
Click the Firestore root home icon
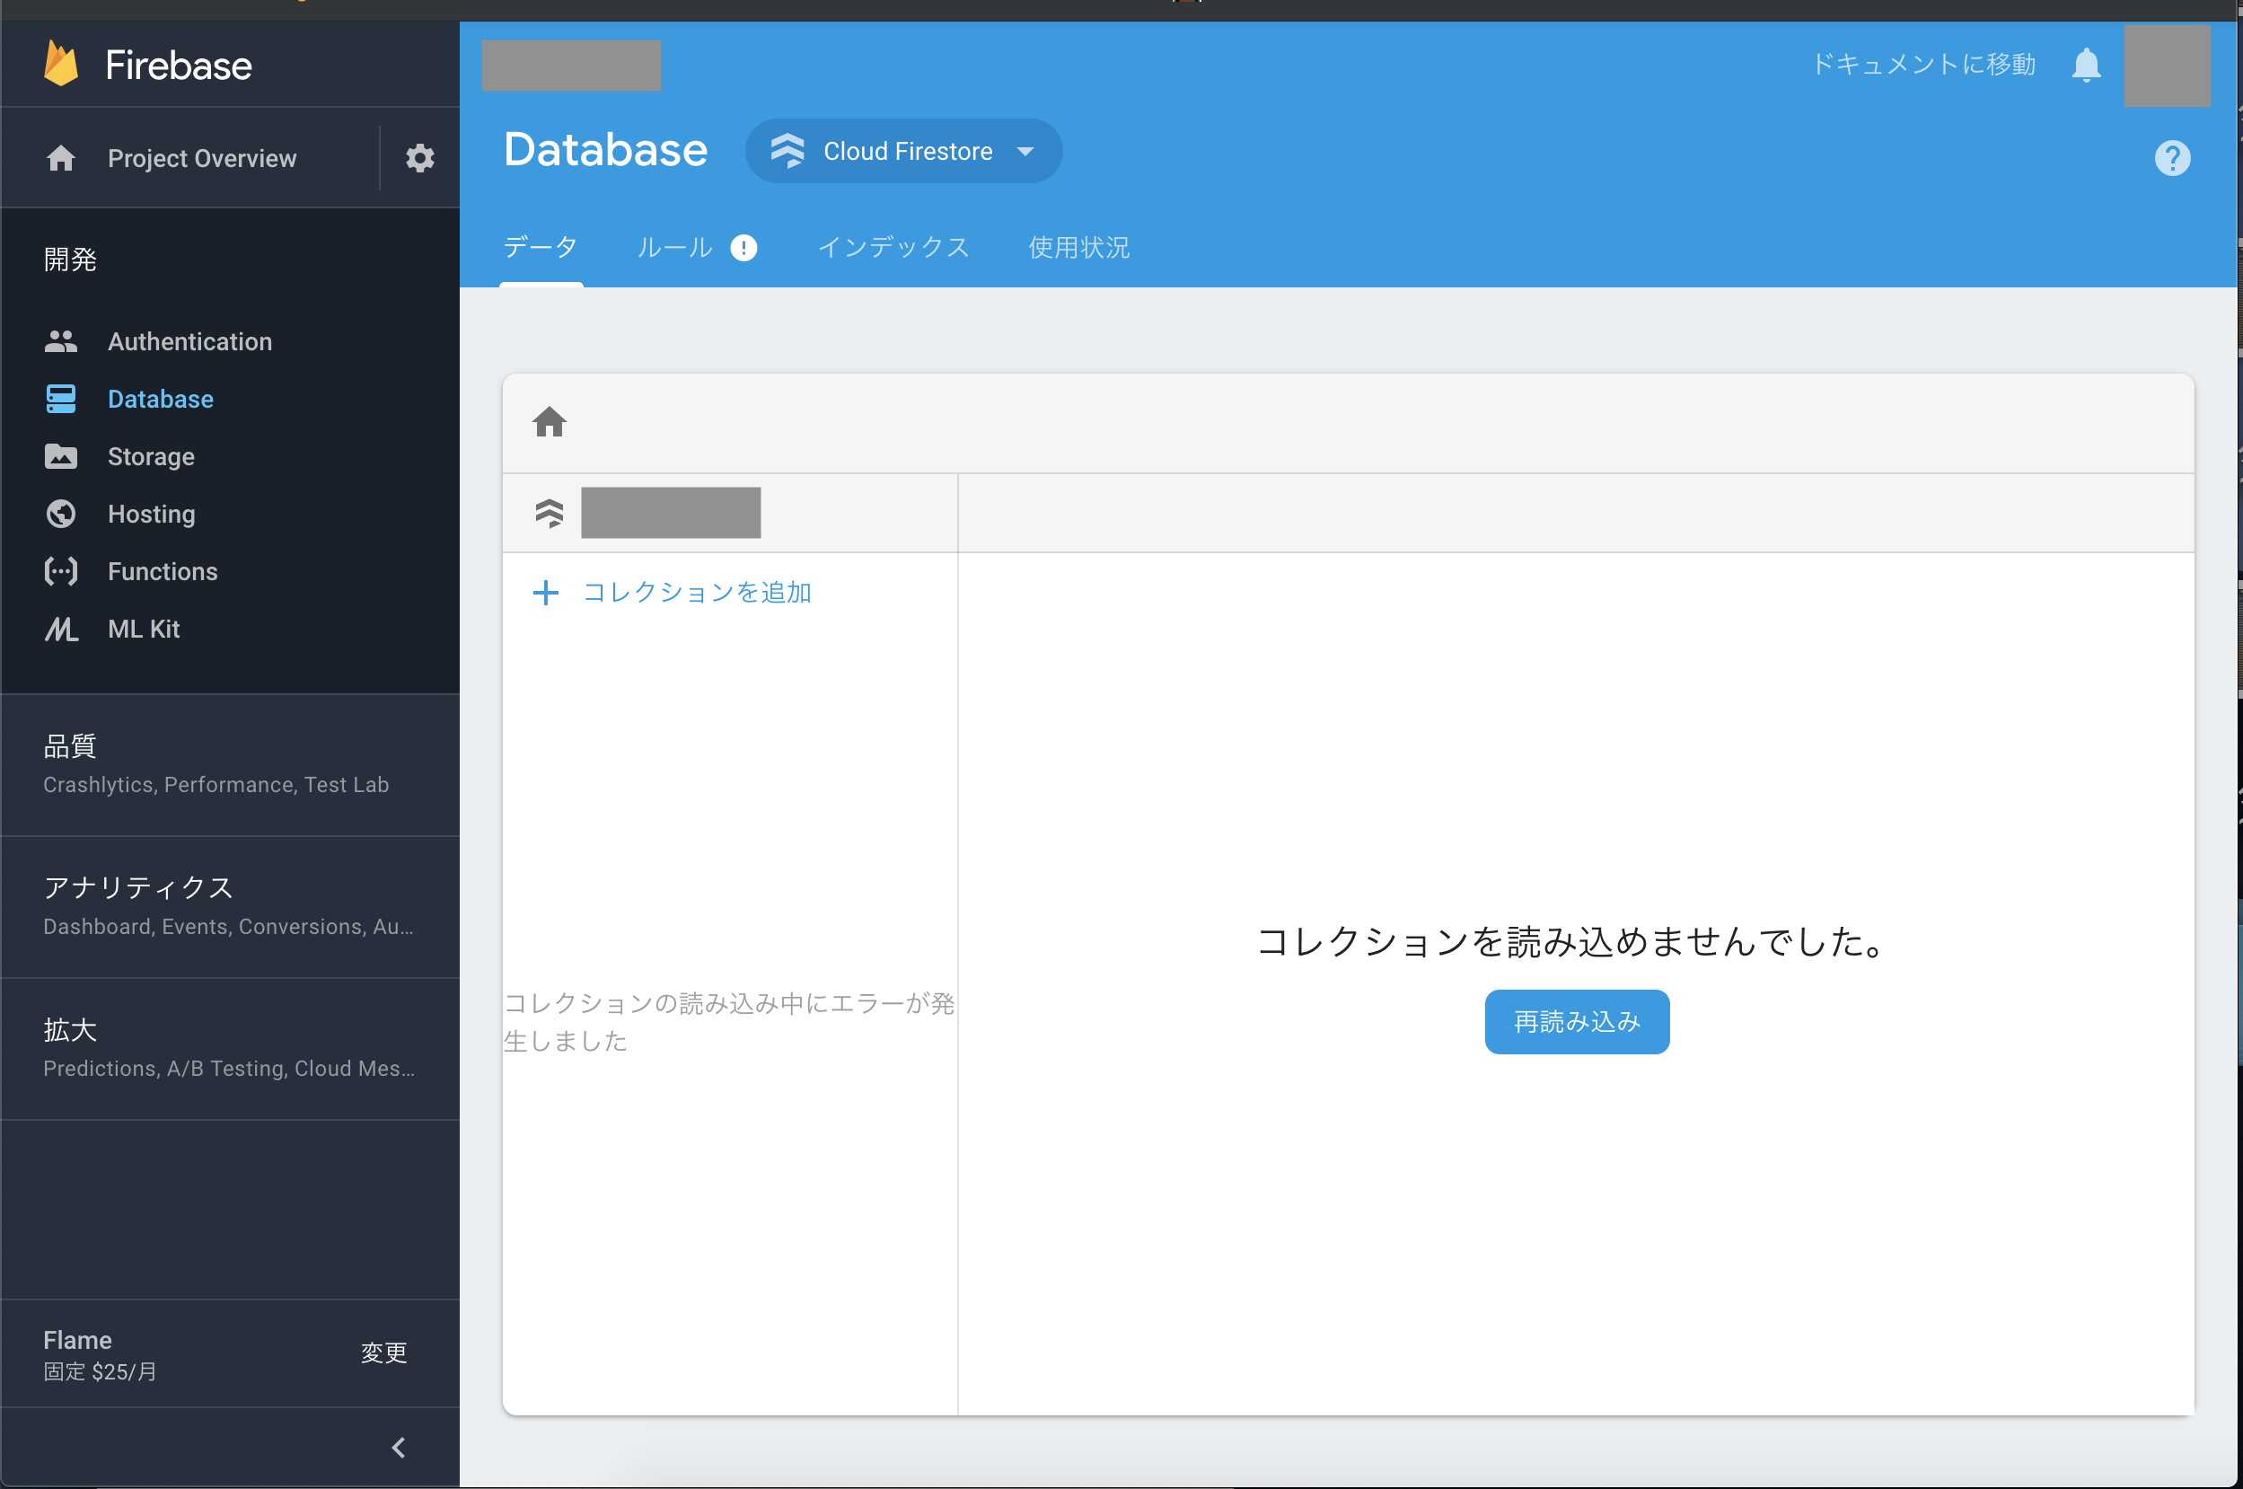point(549,421)
